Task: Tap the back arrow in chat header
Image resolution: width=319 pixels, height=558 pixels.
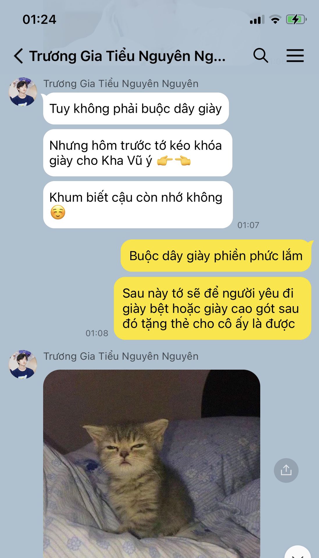Action: point(18,56)
